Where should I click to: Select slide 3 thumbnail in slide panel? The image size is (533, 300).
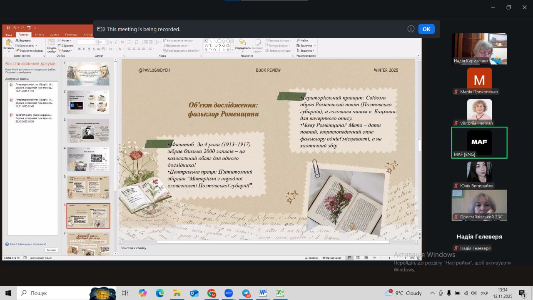click(x=88, y=130)
